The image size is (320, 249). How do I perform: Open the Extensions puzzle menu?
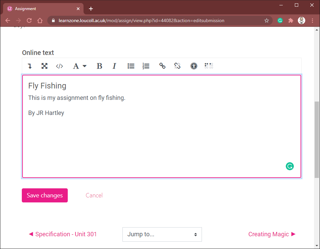click(x=290, y=20)
